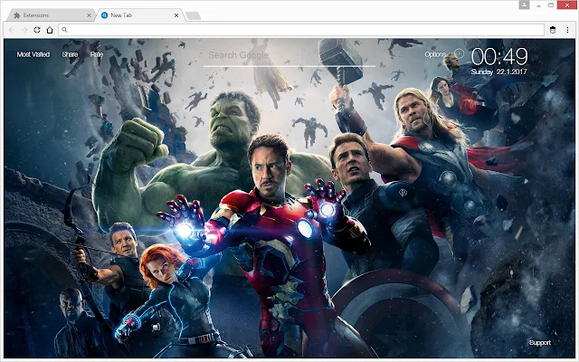The image size is (579, 362).
Task: Close the New Tab tab
Action: point(176,15)
